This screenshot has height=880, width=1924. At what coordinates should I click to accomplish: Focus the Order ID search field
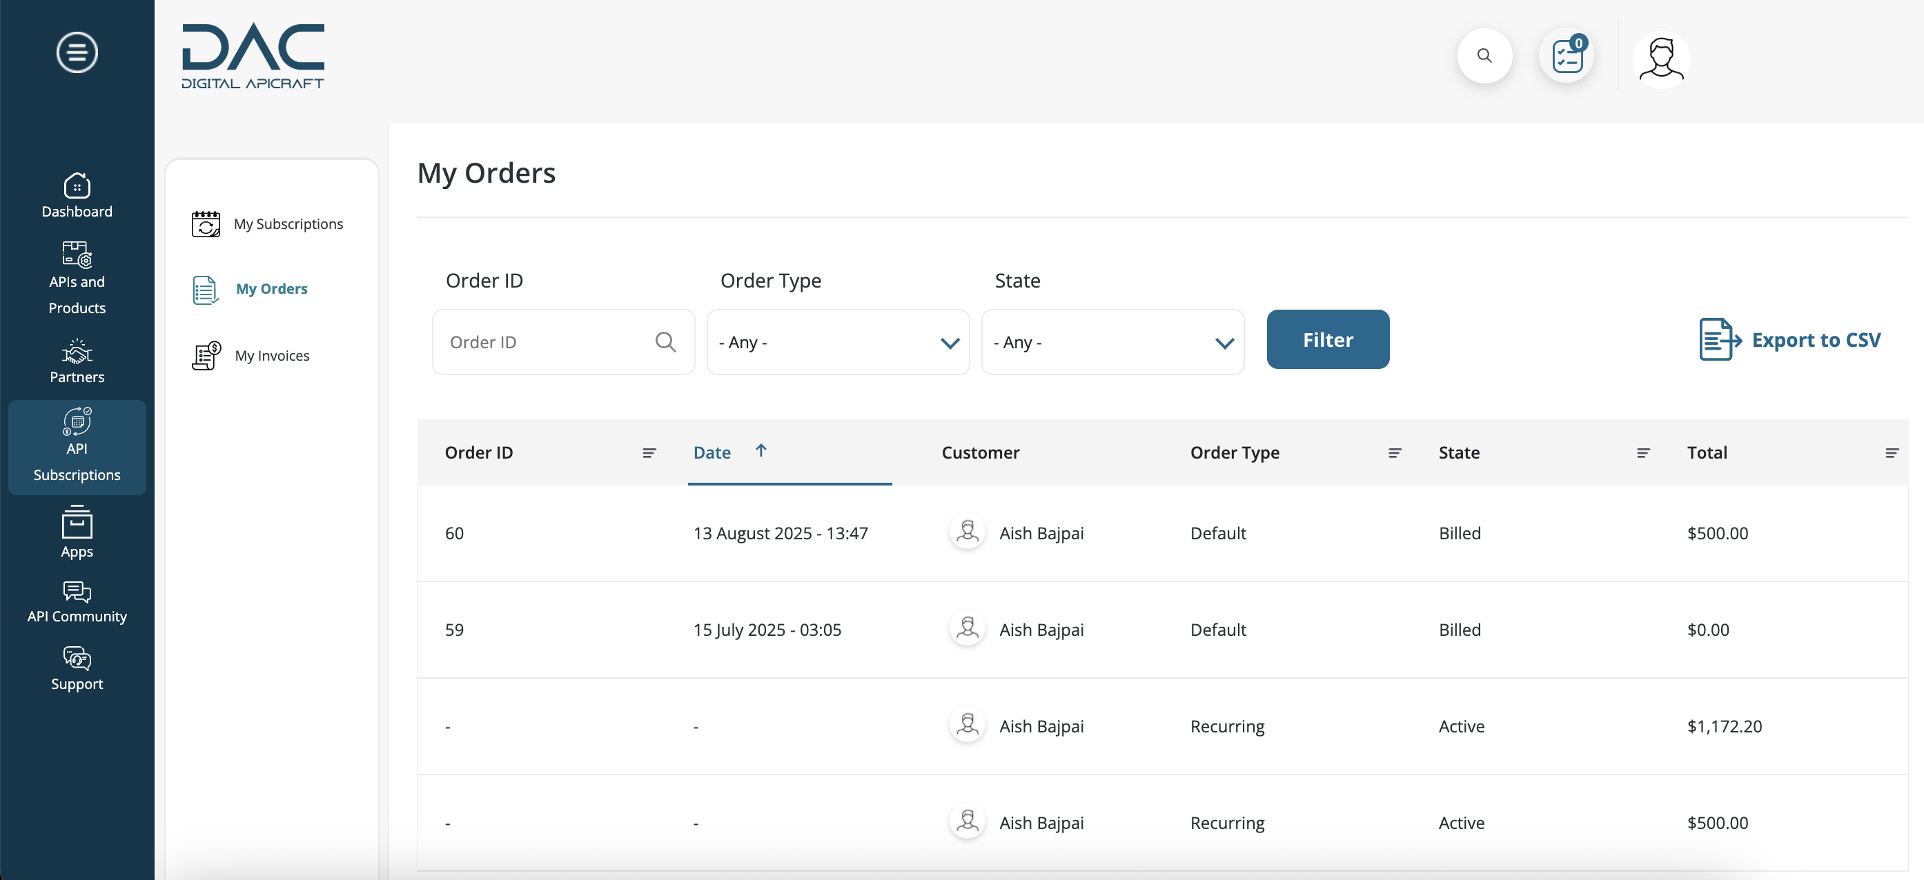pos(563,342)
